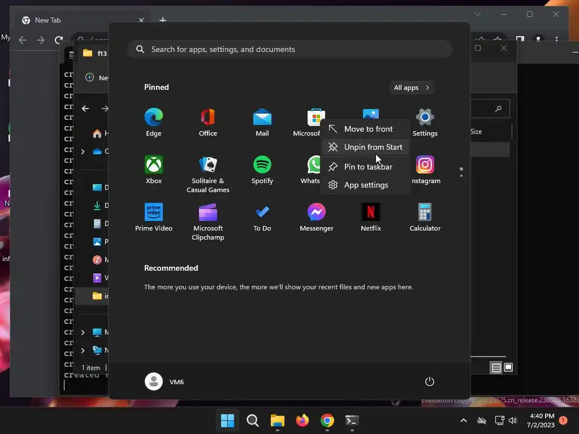Select Pin to taskbar option
The image size is (579, 434).
coord(365,167)
